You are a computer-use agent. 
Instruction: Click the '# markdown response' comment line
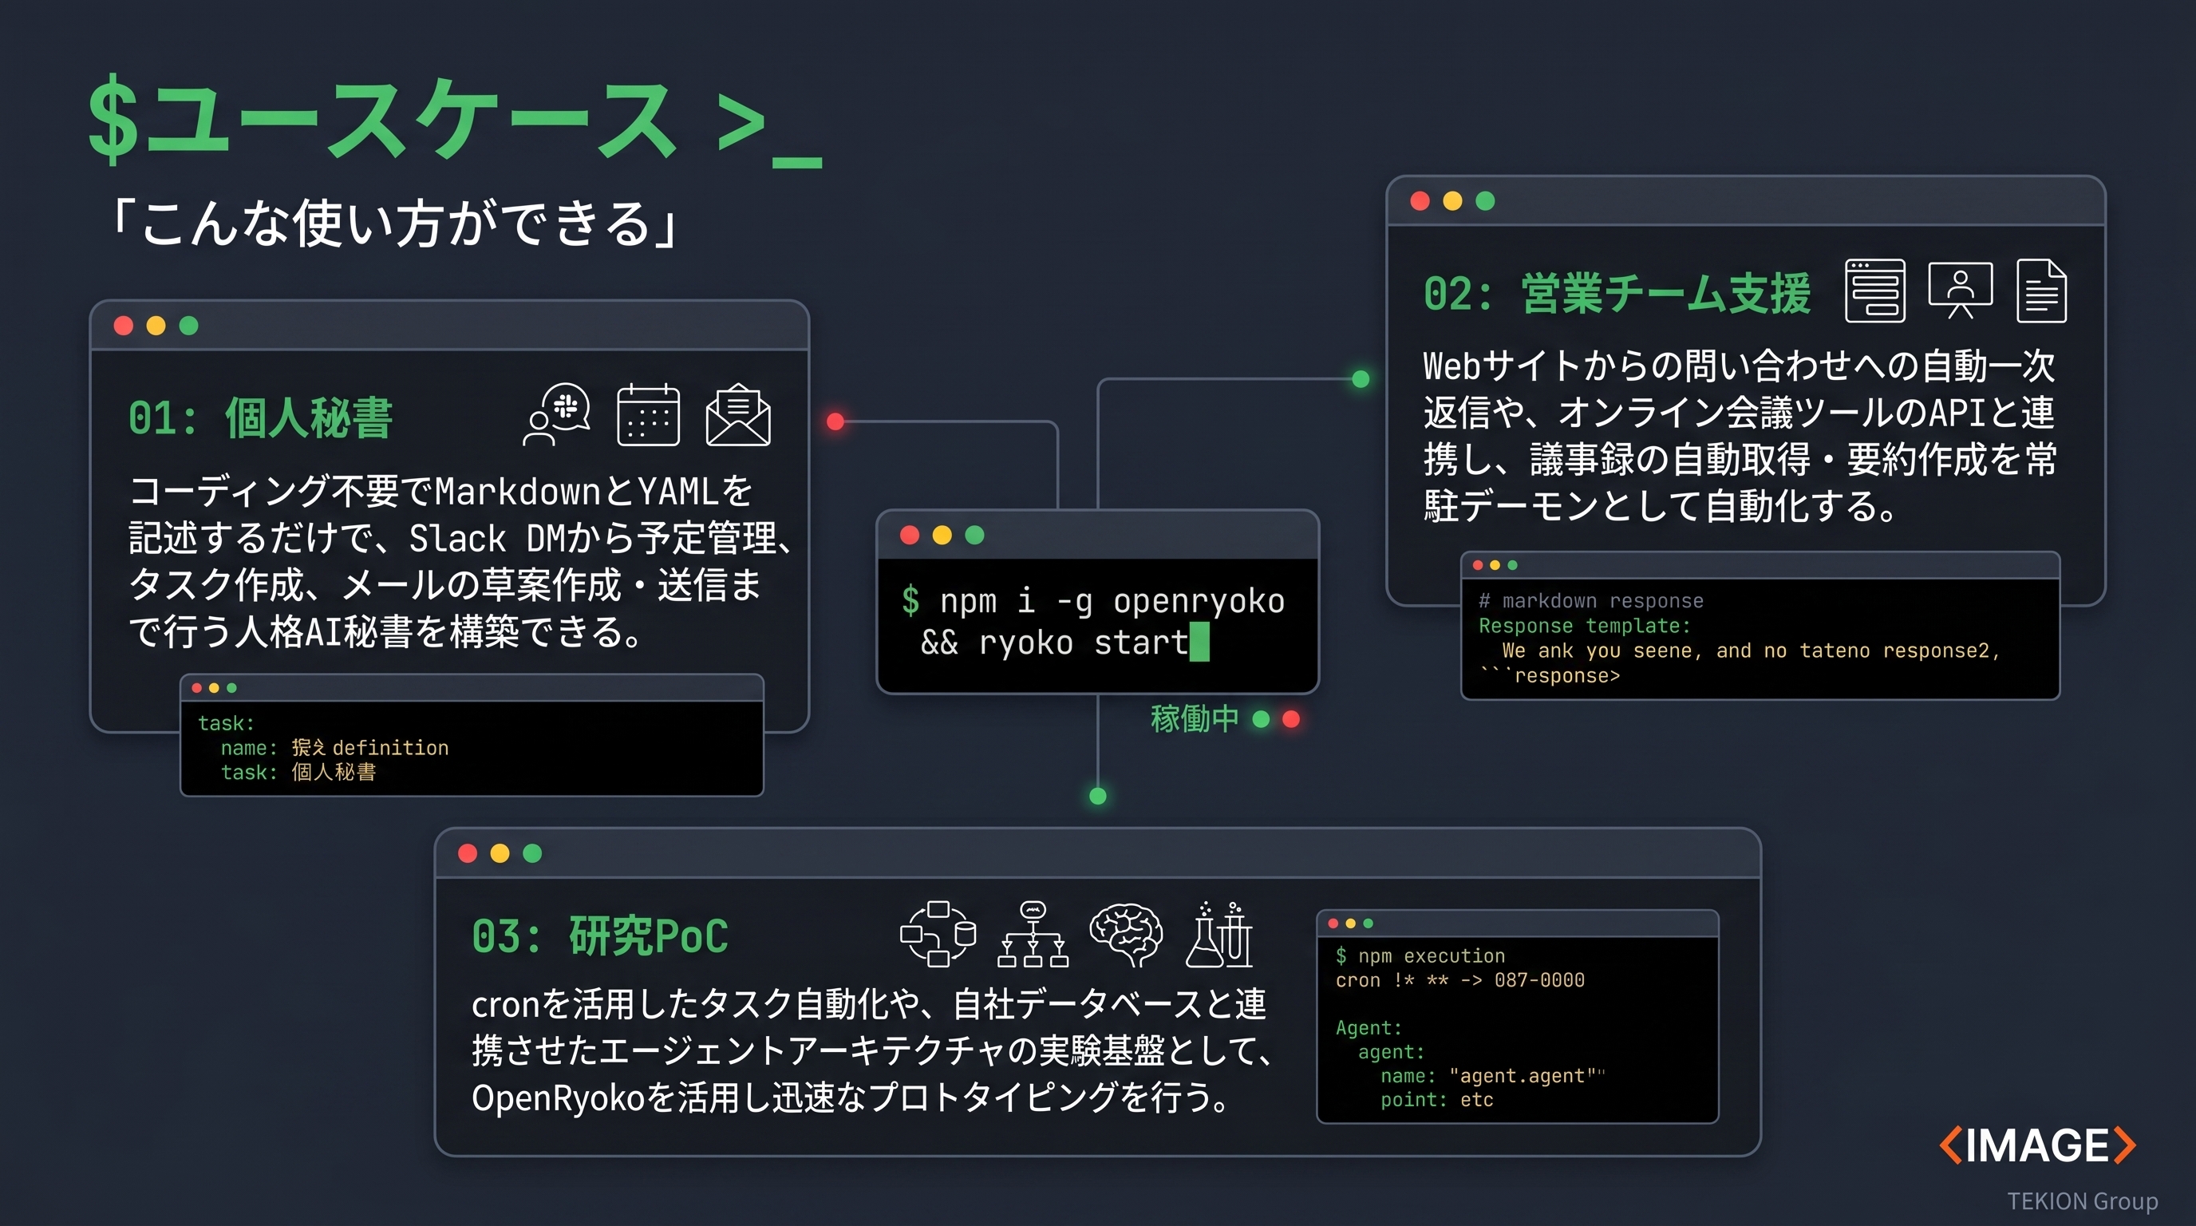click(x=1590, y=601)
